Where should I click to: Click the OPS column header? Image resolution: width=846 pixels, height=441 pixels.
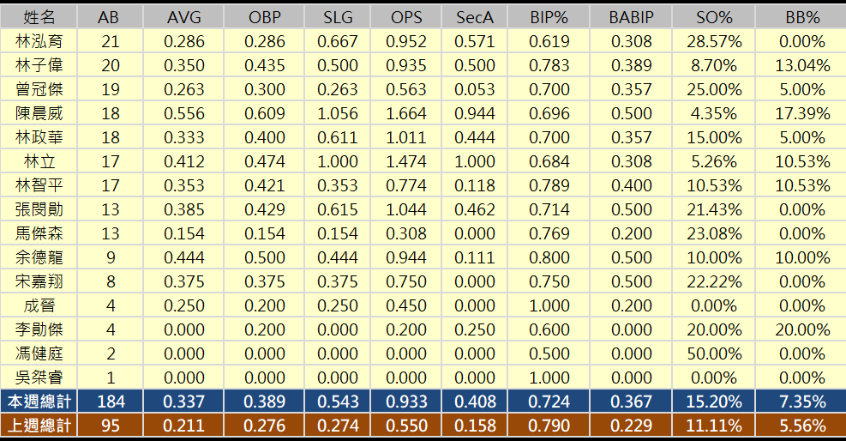coord(406,17)
